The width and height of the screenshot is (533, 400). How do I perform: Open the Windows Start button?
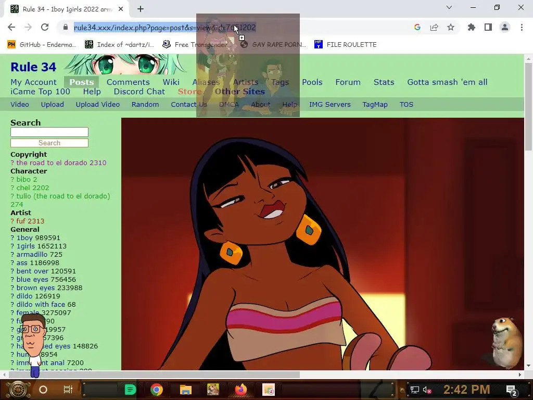click(18, 390)
